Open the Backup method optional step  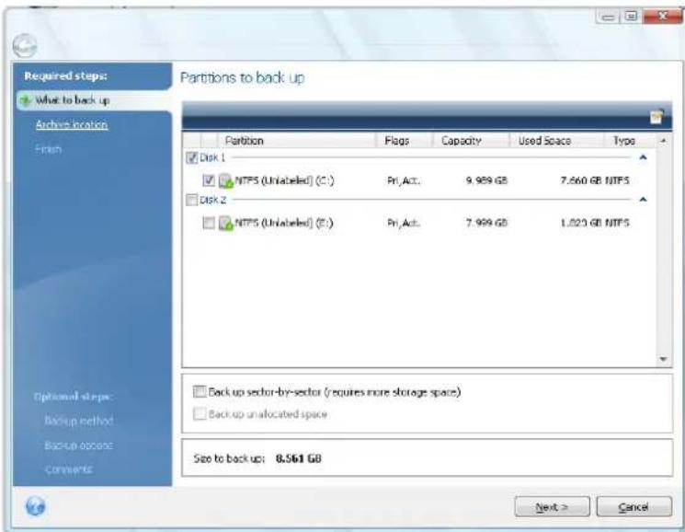pyautogui.click(x=79, y=421)
